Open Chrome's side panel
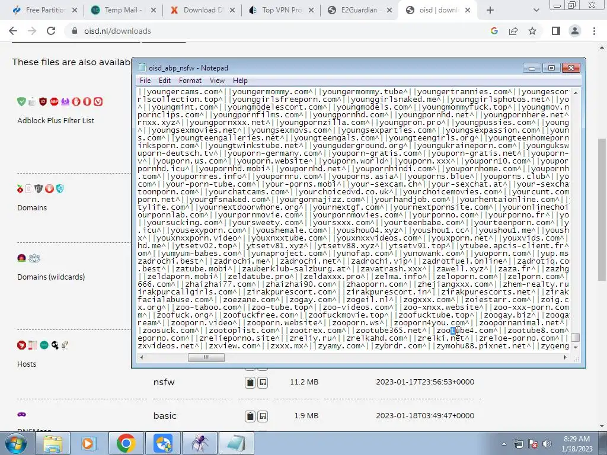607x455 pixels. click(556, 31)
